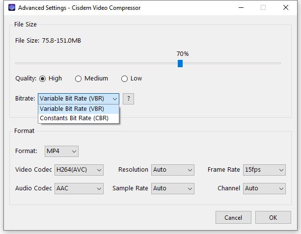
Task: Open the Format MP4 dropdown
Action: point(61,151)
